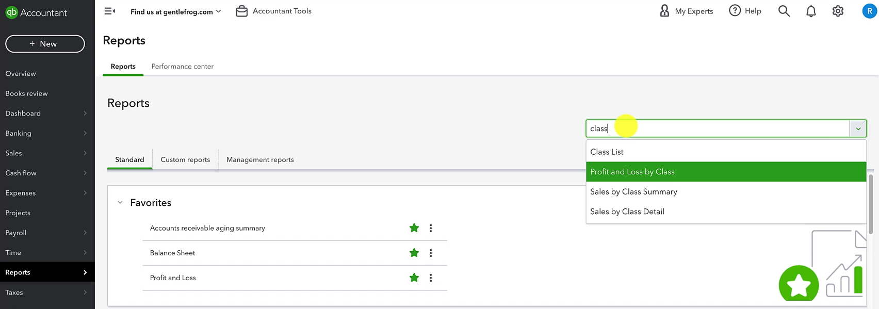879x309 pixels.
Task: Open the Accountant Tools briefcase icon
Action: 242,11
